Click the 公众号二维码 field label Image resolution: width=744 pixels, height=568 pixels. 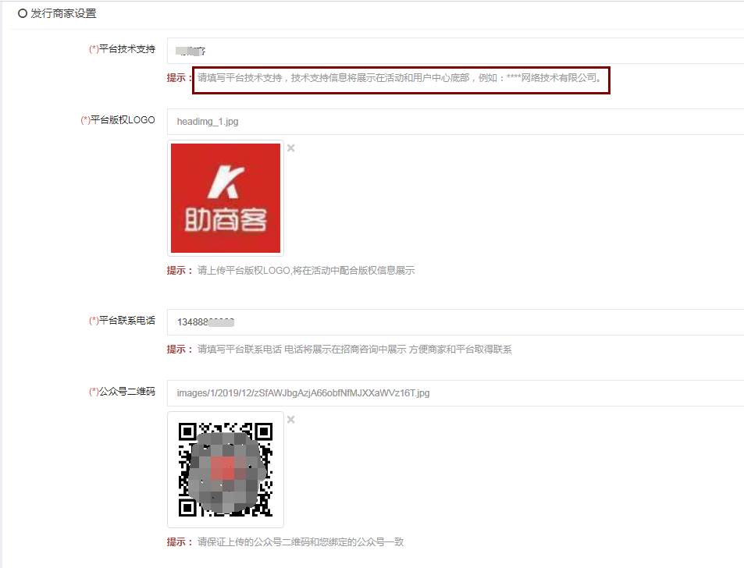[123, 392]
